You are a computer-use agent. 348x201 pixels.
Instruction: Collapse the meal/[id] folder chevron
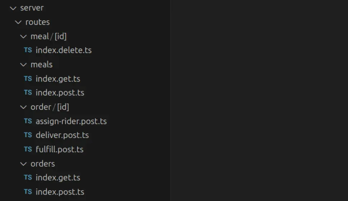[24, 36]
